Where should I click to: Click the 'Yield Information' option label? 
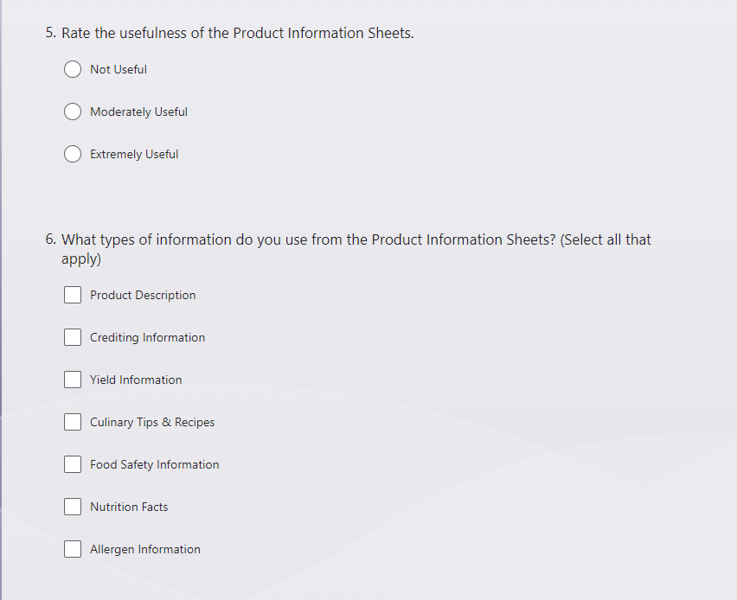[x=136, y=380]
